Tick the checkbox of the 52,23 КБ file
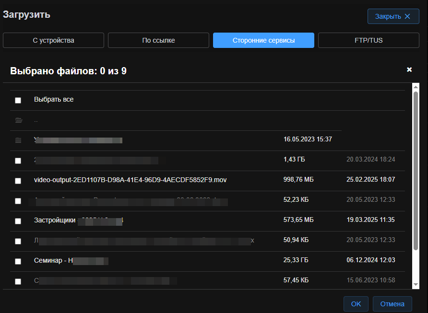This screenshot has width=428, height=313. tap(18, 201)
